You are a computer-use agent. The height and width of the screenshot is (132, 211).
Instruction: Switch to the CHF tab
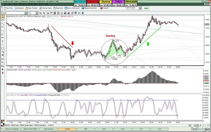(159, 129)
